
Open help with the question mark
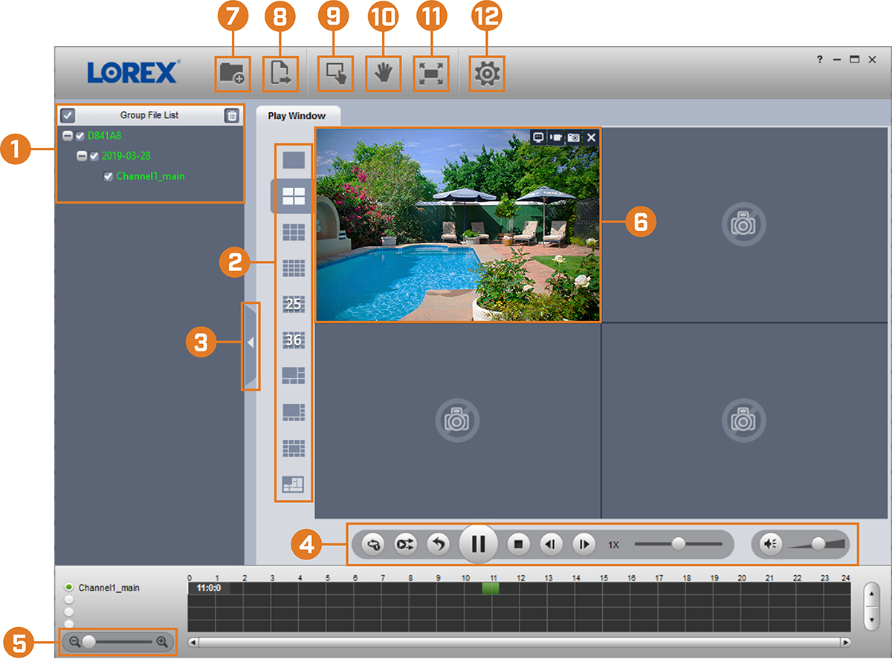tap(820, 59)
